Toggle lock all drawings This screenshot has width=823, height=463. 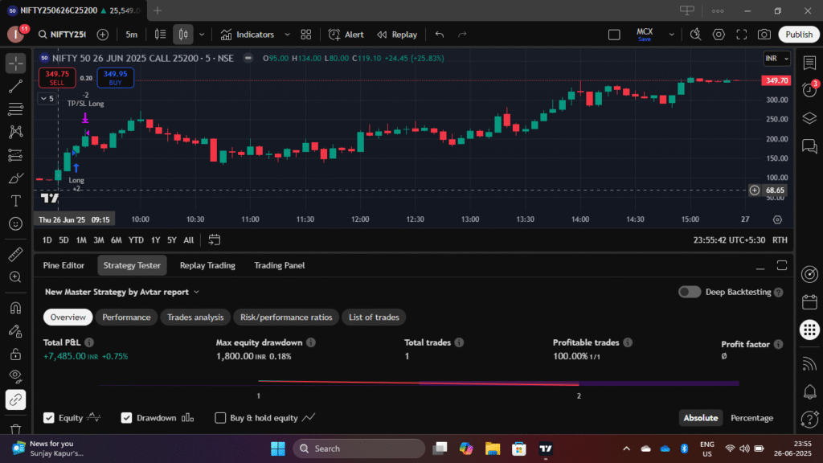pos(16,354)
